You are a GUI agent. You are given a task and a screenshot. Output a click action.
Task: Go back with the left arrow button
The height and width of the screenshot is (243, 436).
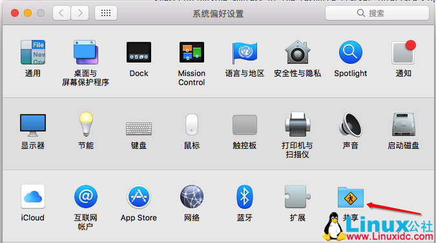[61, 13]
